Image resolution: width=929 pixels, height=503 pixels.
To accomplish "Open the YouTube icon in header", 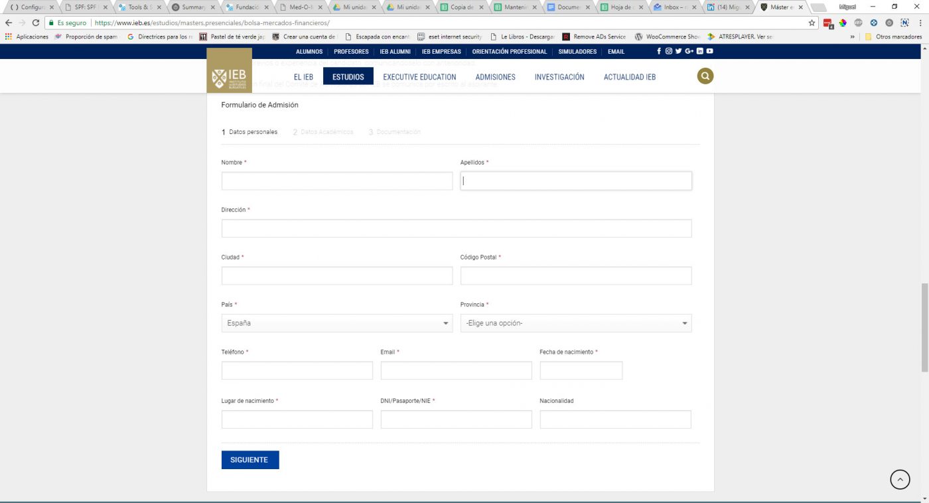I will point(710,51).
